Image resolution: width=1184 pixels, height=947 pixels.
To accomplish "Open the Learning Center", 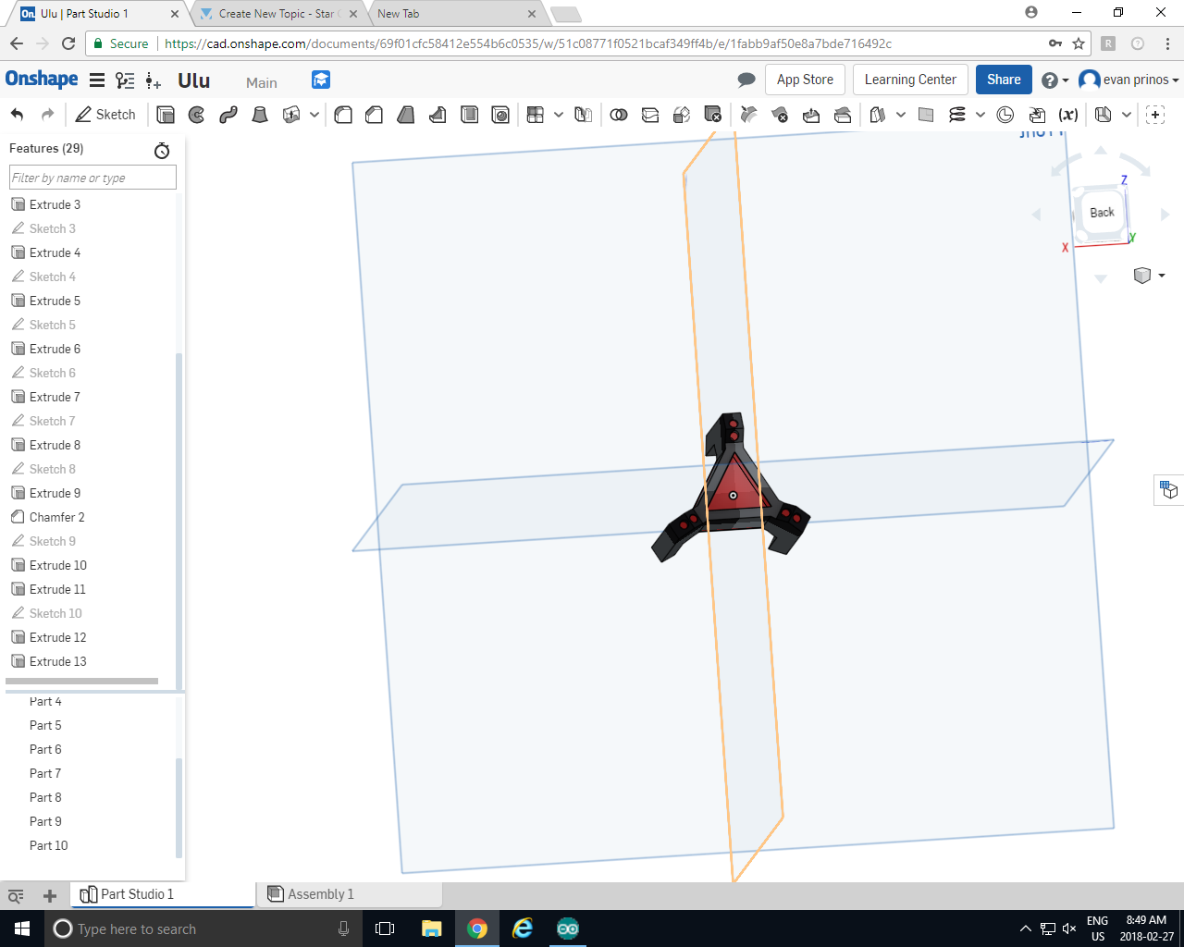I will pos(909,80).
